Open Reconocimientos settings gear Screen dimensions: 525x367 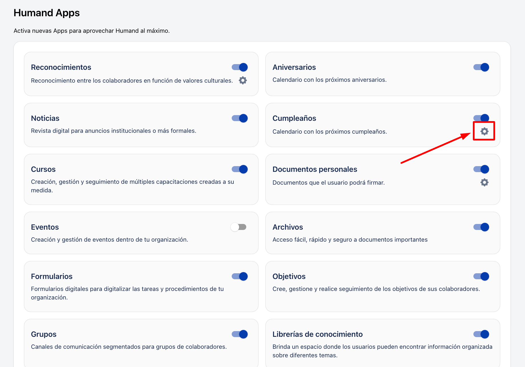[243, 80]
